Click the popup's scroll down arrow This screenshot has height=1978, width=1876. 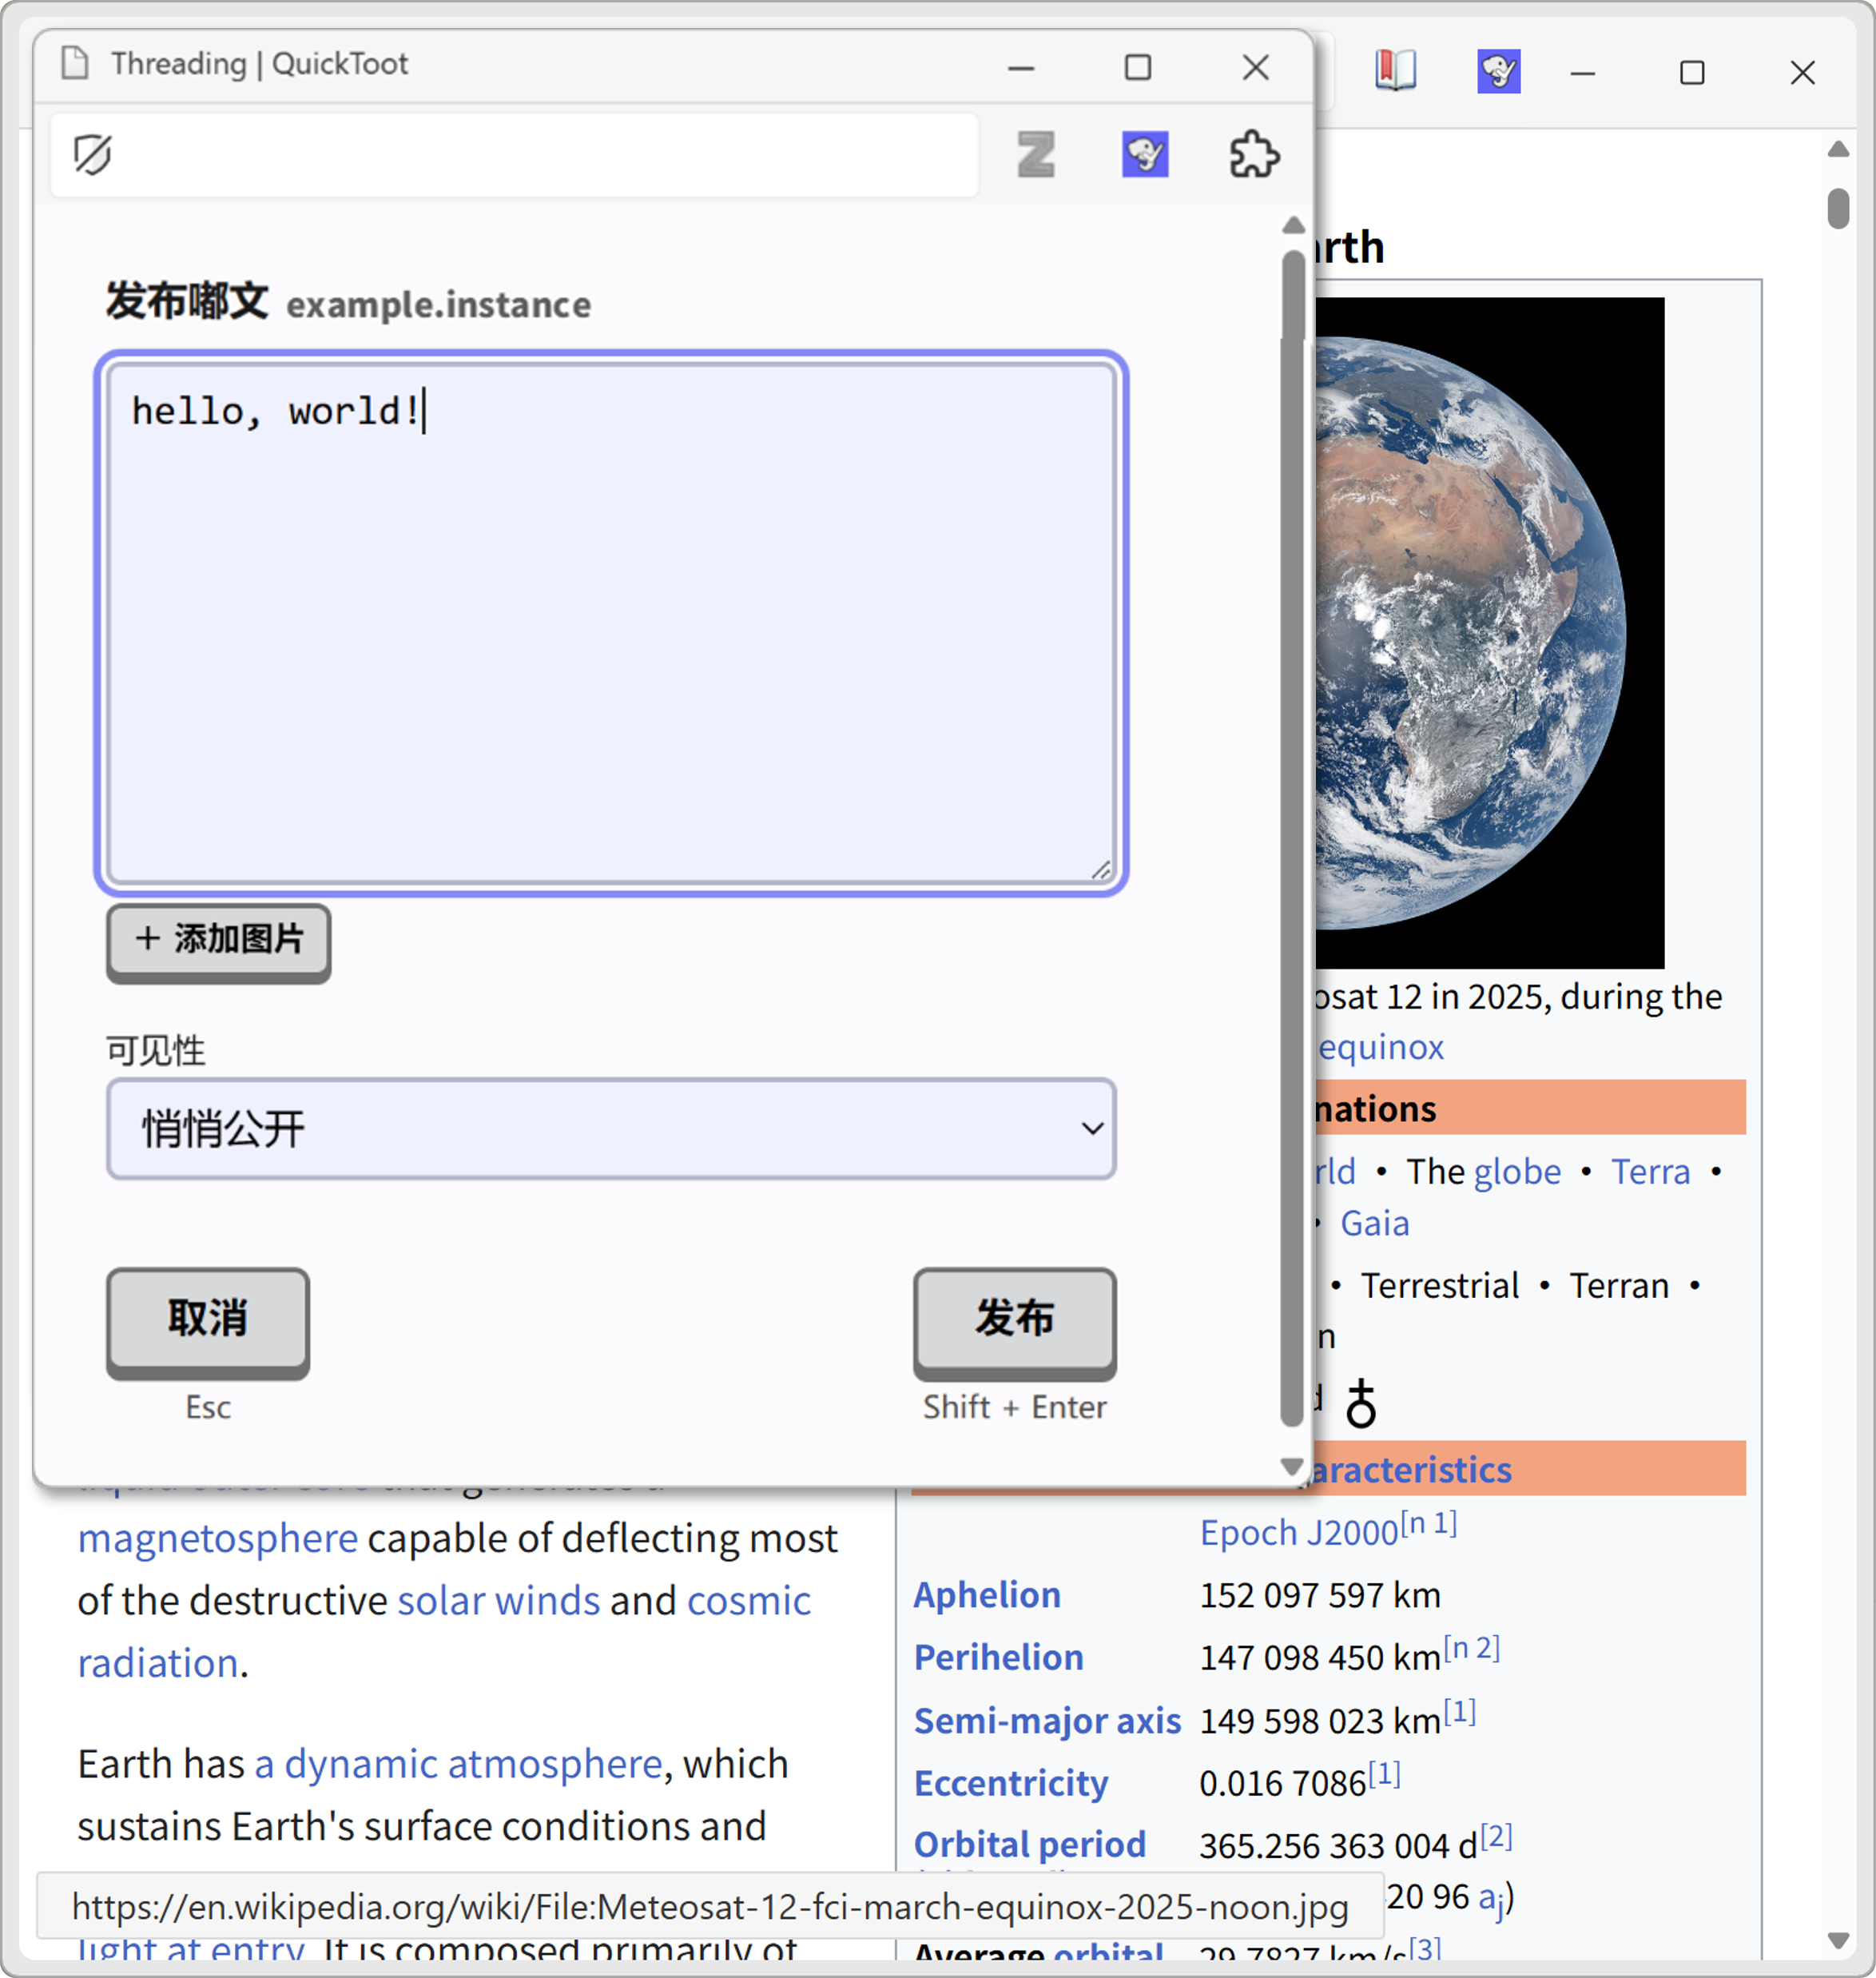click(1292, 1467)
